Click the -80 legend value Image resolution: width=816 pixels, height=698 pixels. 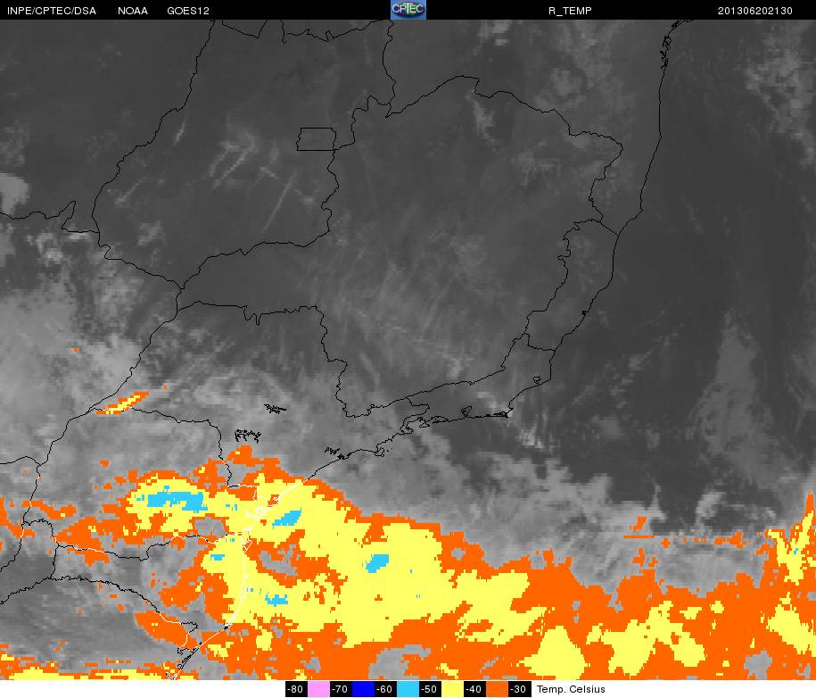pyautogui.click(x=295, y=689)
